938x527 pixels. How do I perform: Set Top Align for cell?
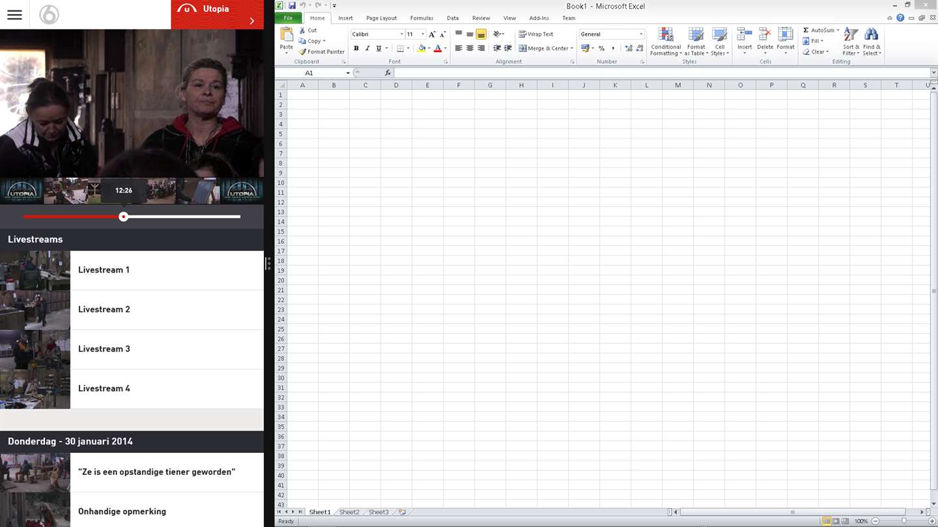(459, 34)
